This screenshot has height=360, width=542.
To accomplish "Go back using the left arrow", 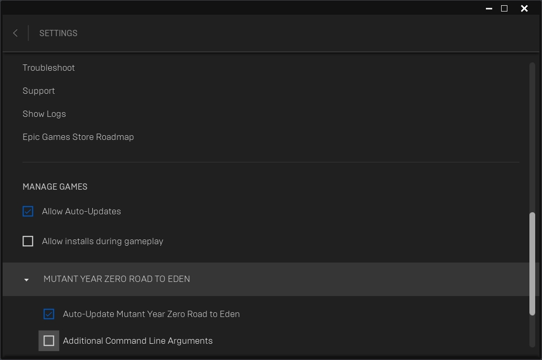I will coord(15,33).
